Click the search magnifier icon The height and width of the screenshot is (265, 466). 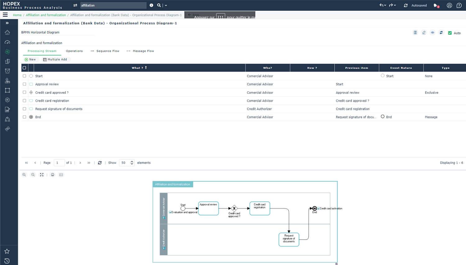click(159, 5)
